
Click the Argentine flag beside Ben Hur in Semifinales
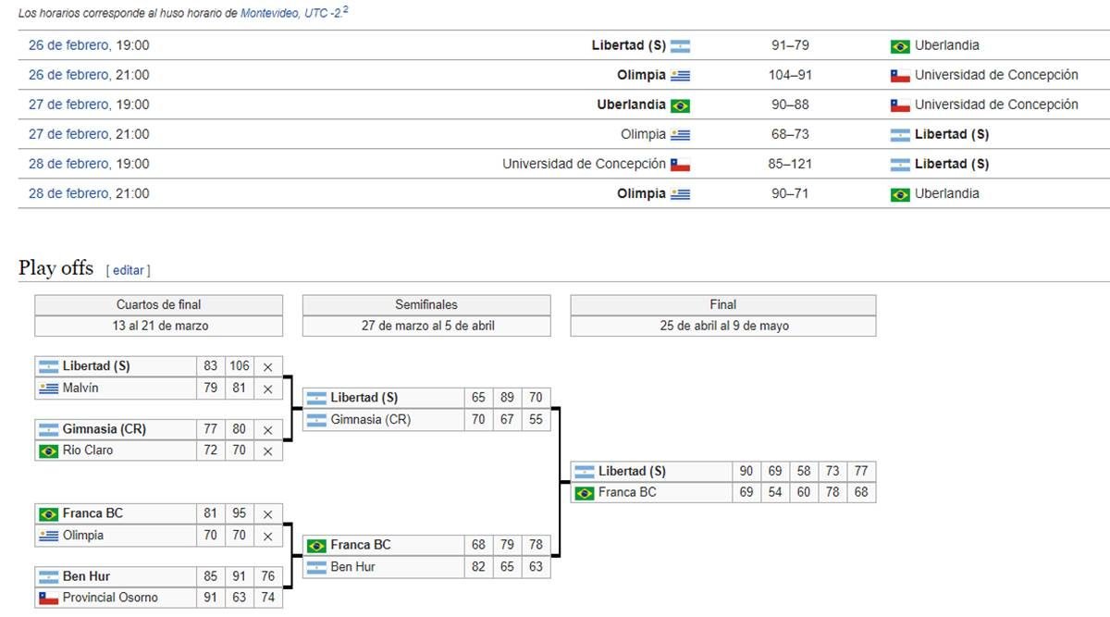click(x=316, y=567)
